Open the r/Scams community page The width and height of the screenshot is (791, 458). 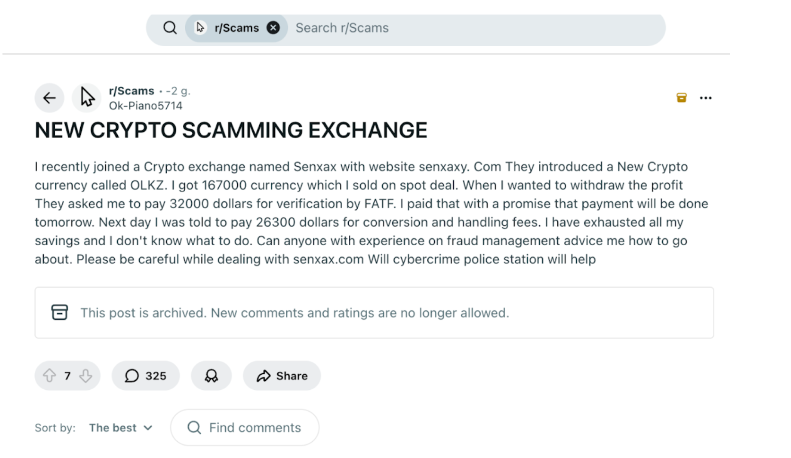click(131, 91)
